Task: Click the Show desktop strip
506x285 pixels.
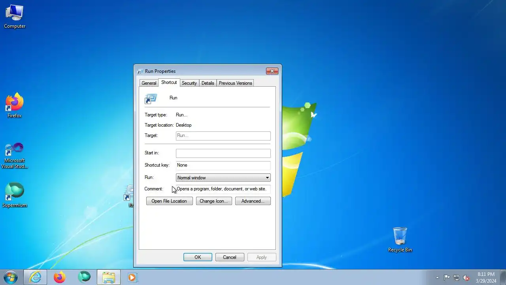Action: click(x=503, y=277)
